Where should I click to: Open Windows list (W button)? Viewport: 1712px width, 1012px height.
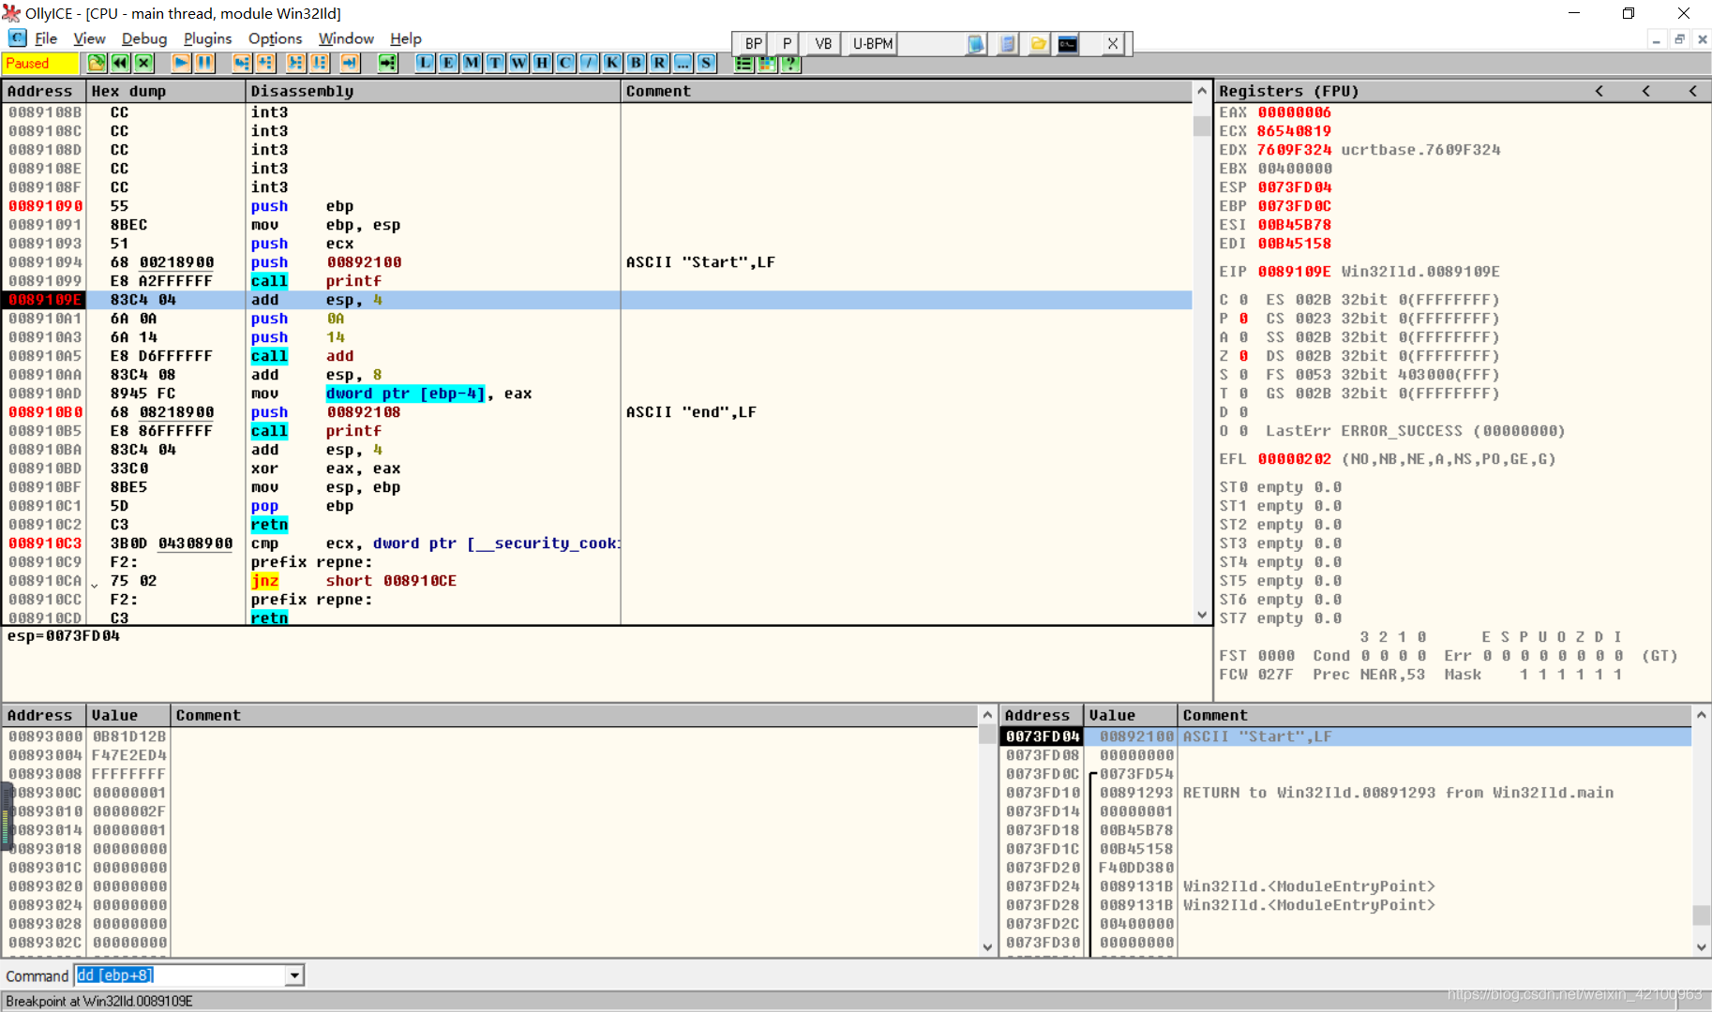coord(518,63)
